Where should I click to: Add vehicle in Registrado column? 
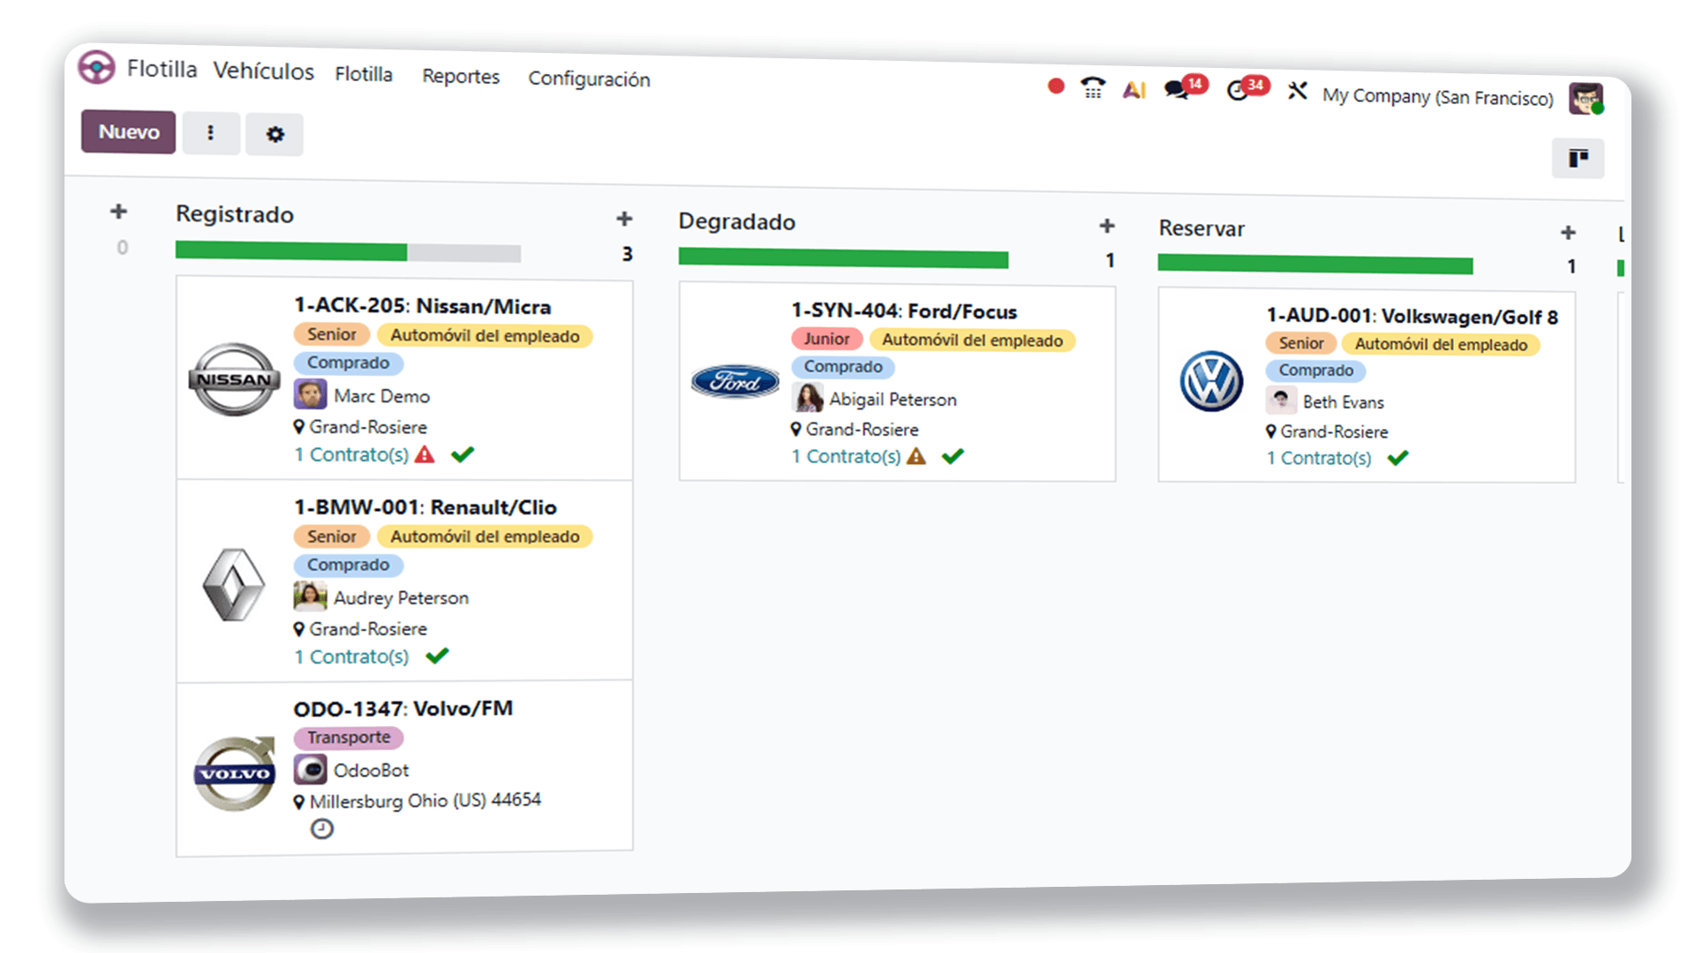click(624, 219)
